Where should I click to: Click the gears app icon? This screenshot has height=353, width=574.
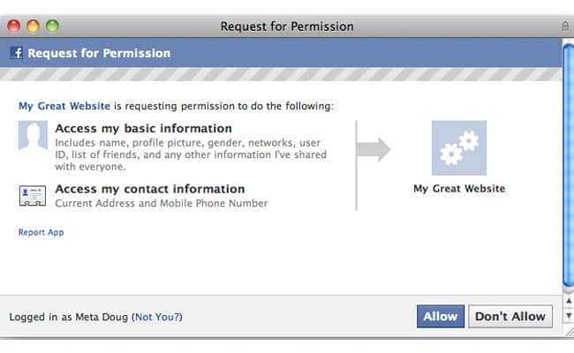pyautogui.click(x=458, y=147)
